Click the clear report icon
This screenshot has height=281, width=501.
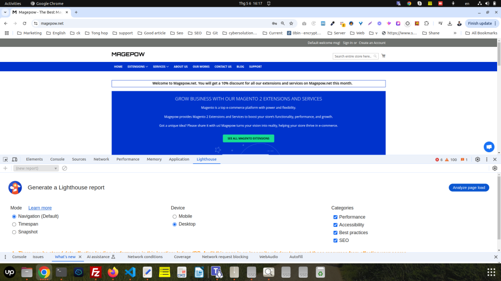pyautogui.click(x=65, y=168)
